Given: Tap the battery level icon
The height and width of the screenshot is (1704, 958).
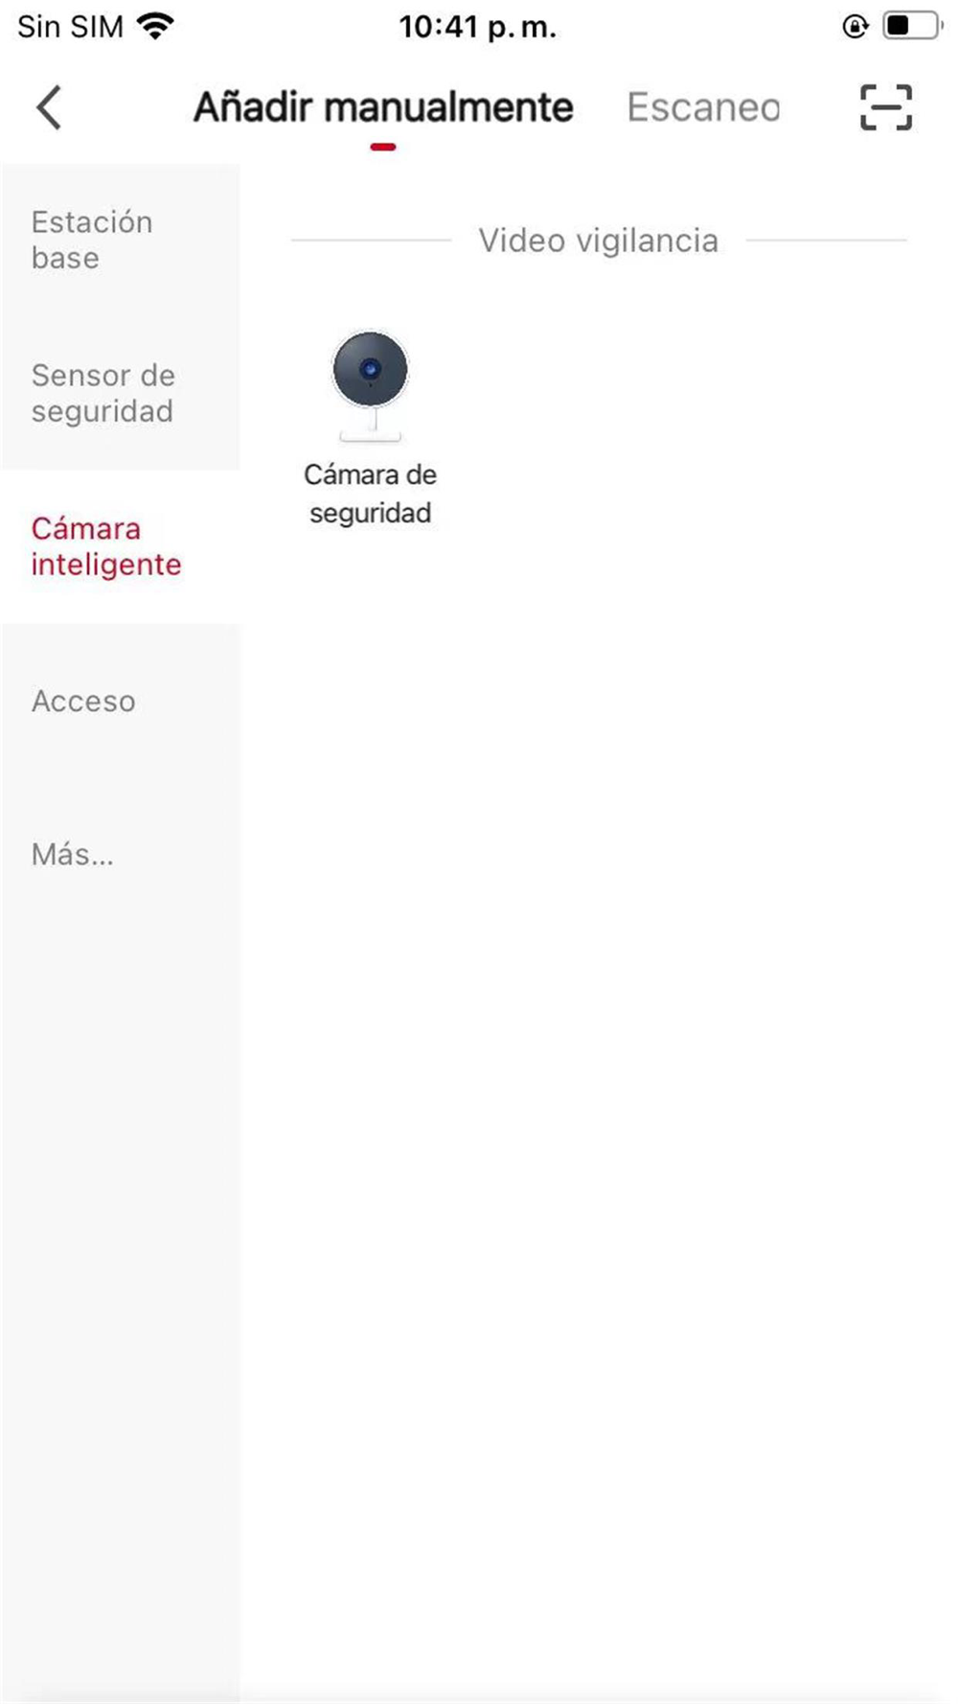Looking at the screenshot, I should (x=911, y=26).
